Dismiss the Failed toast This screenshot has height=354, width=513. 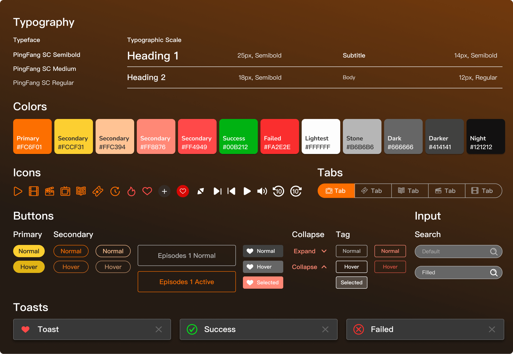(492, 330)
